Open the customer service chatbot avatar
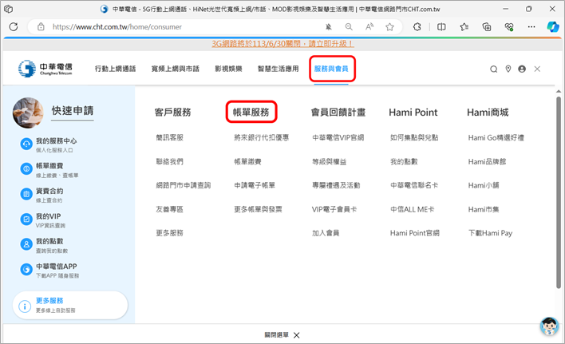The height and width of the screenshot is (344, 565). 548,326
